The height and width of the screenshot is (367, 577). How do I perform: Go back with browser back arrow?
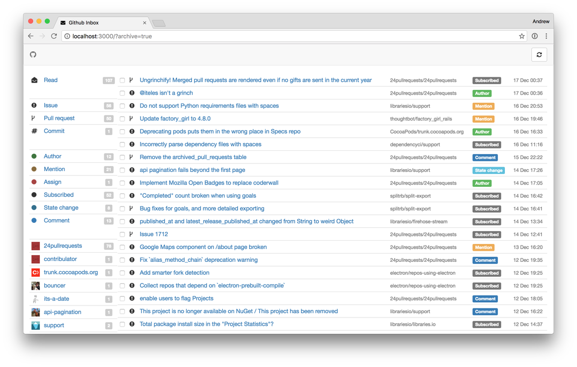[x=31, y=36]
